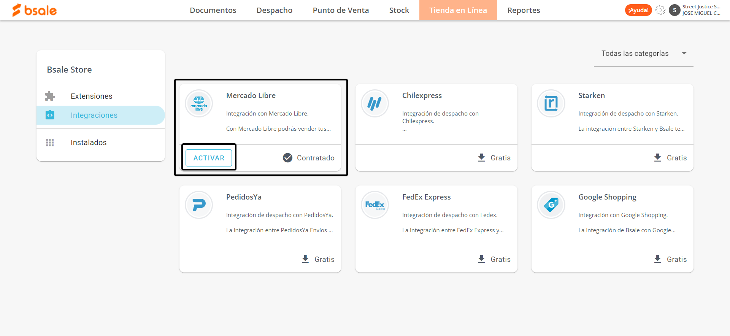The width and height of the screenshot is (730, 336).
Task: Select the Tienda en Línea tab
Action: [x=458, y=10]
